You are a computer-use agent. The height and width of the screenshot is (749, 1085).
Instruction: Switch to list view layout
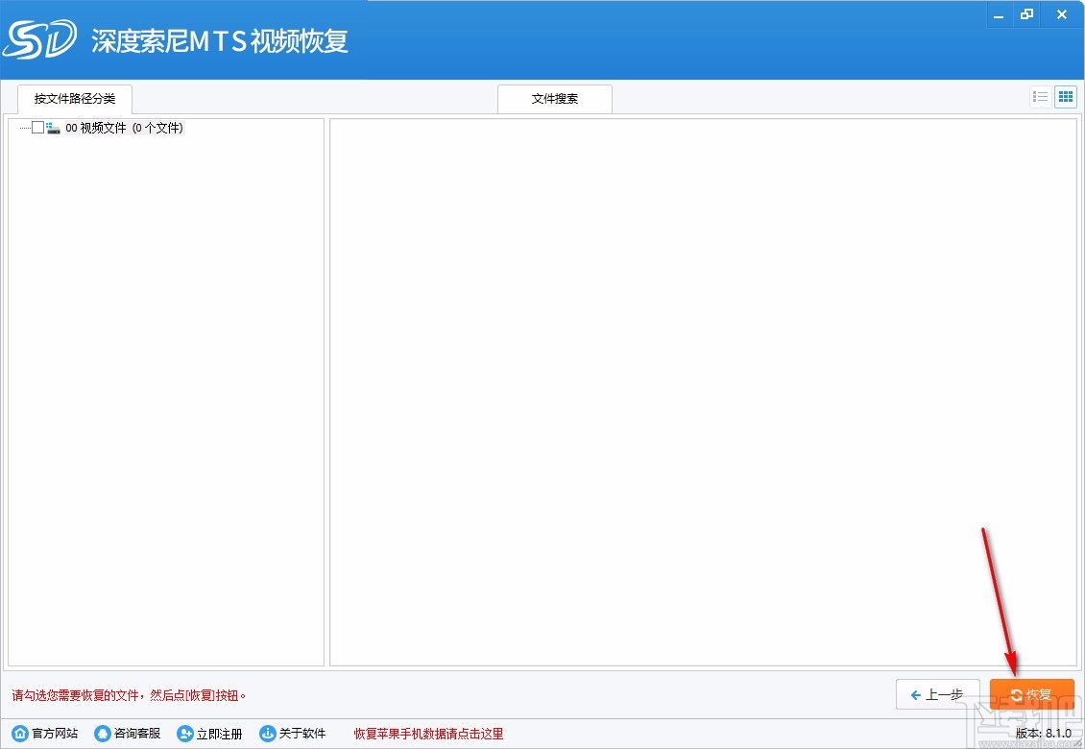(1040, 96)
